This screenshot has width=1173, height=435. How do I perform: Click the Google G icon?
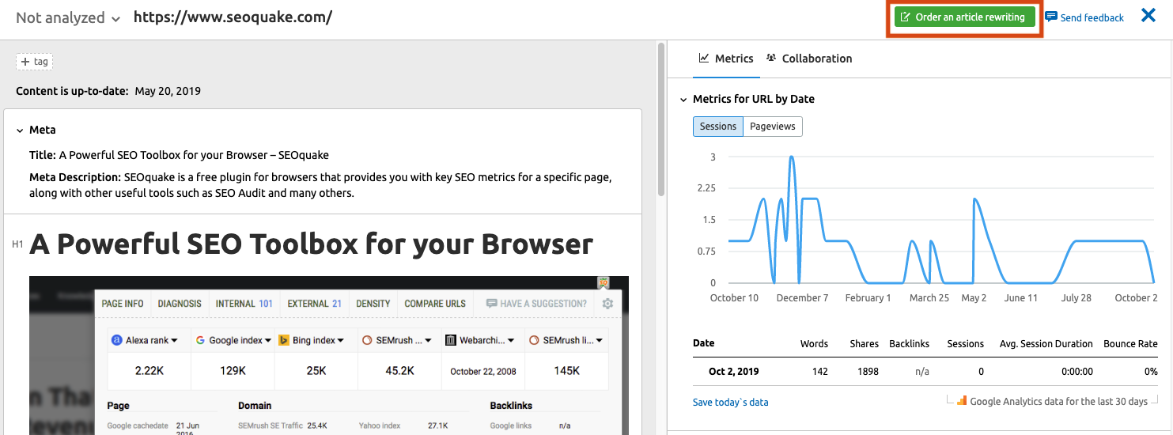[x=199, y=340]
